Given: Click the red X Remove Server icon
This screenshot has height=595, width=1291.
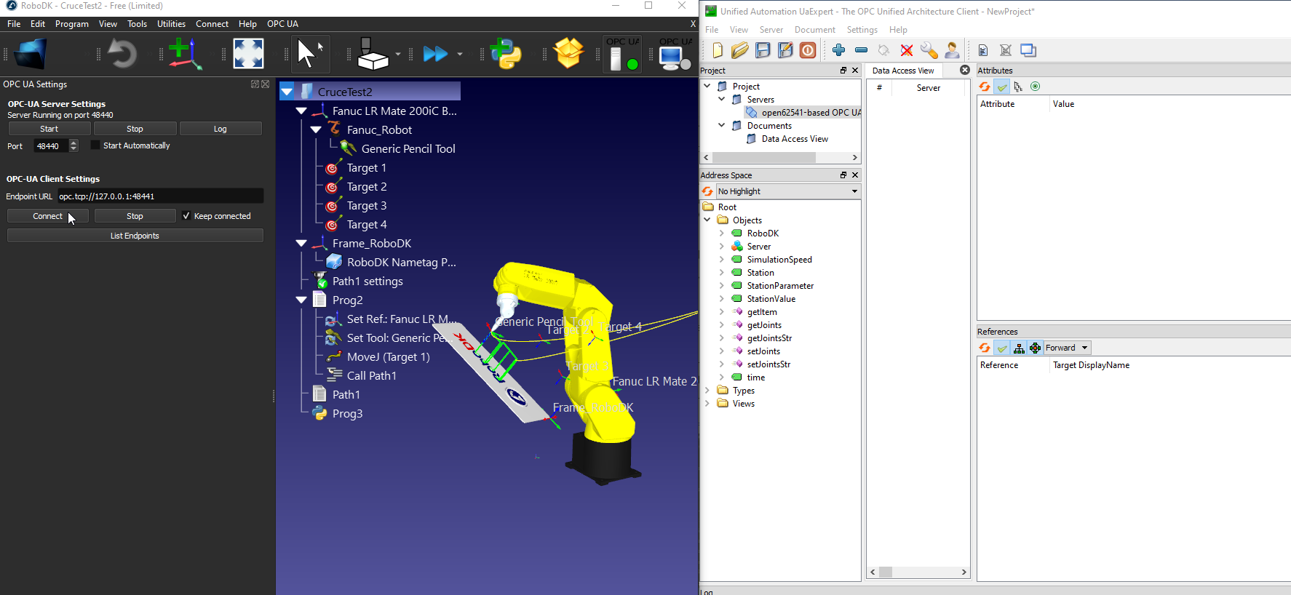Looking at the screenshot, I should coord(906,50).
